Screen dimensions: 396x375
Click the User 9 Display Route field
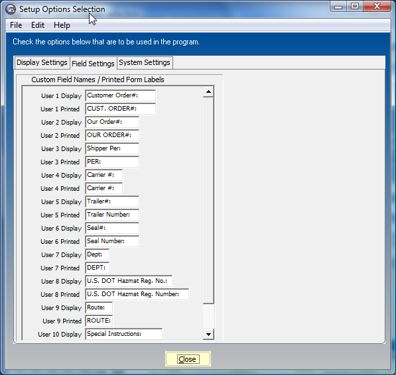tap(99, 307)
